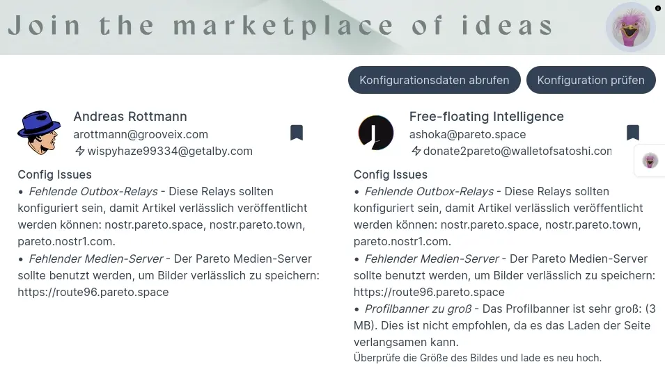Open the Free-floating Intelligence profile name

click(487, 116)
